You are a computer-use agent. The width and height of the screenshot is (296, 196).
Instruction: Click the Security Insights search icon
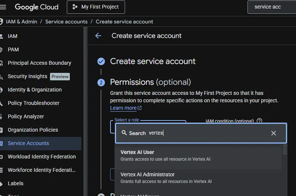1,77
